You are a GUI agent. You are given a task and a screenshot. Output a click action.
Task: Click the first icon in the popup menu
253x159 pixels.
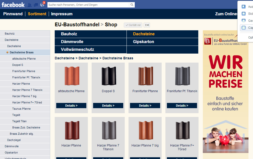pos(243,7)
